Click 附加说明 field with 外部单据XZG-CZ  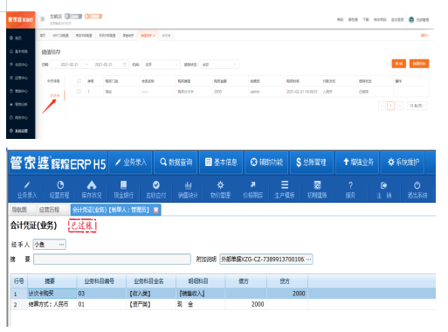click(x=266, y=259)
